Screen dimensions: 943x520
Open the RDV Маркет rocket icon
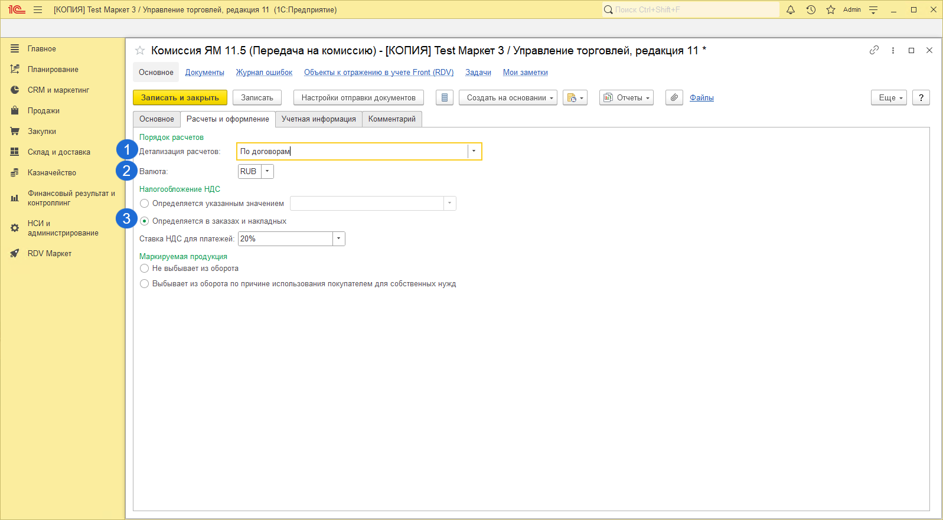click(x=15, y=254)
